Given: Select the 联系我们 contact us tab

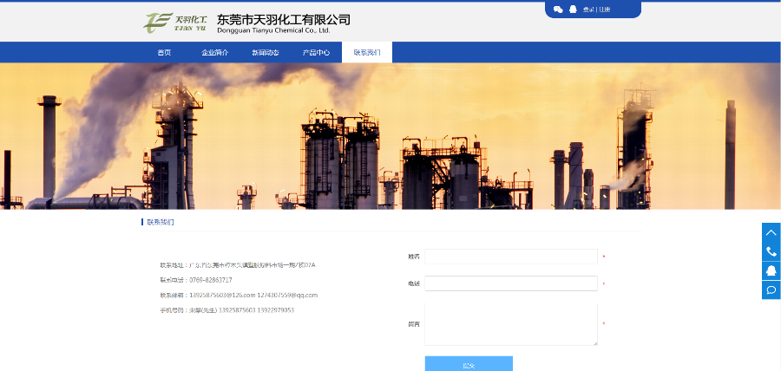Looking at the screenshot, I should pyautogui.click(x=367, y=52).
